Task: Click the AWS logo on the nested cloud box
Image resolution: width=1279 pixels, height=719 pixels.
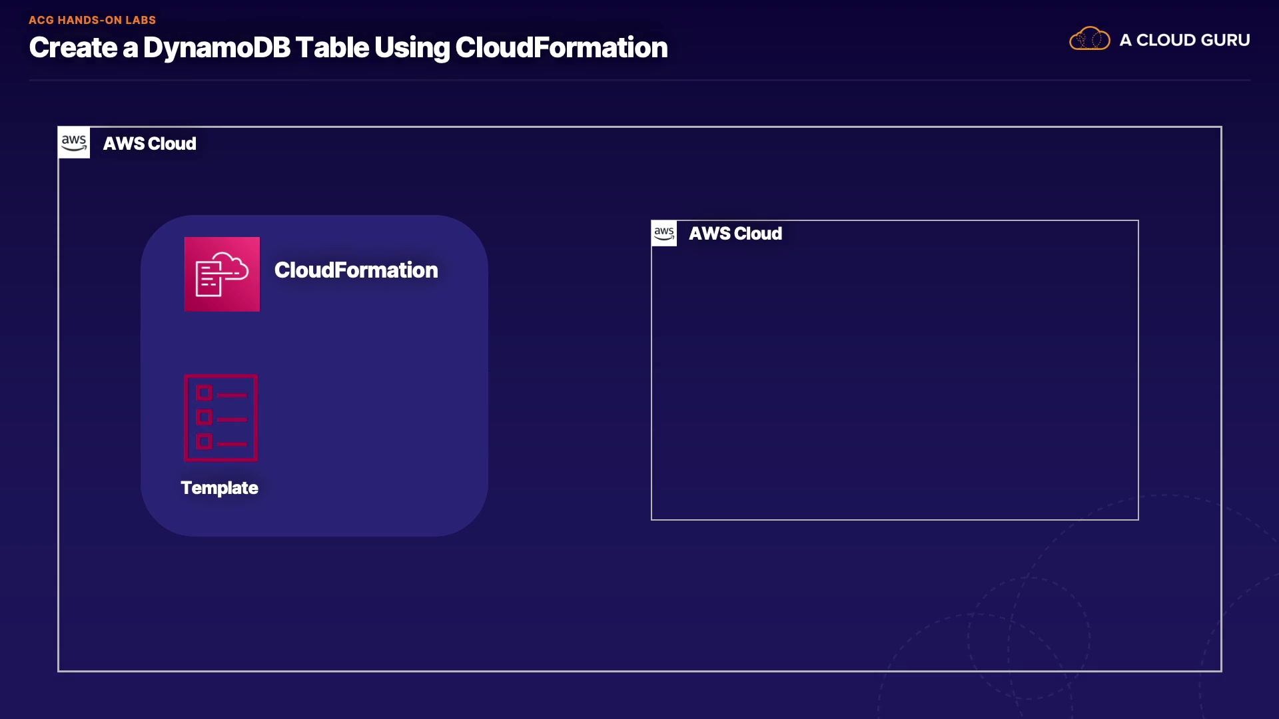Action: [664, 234]
